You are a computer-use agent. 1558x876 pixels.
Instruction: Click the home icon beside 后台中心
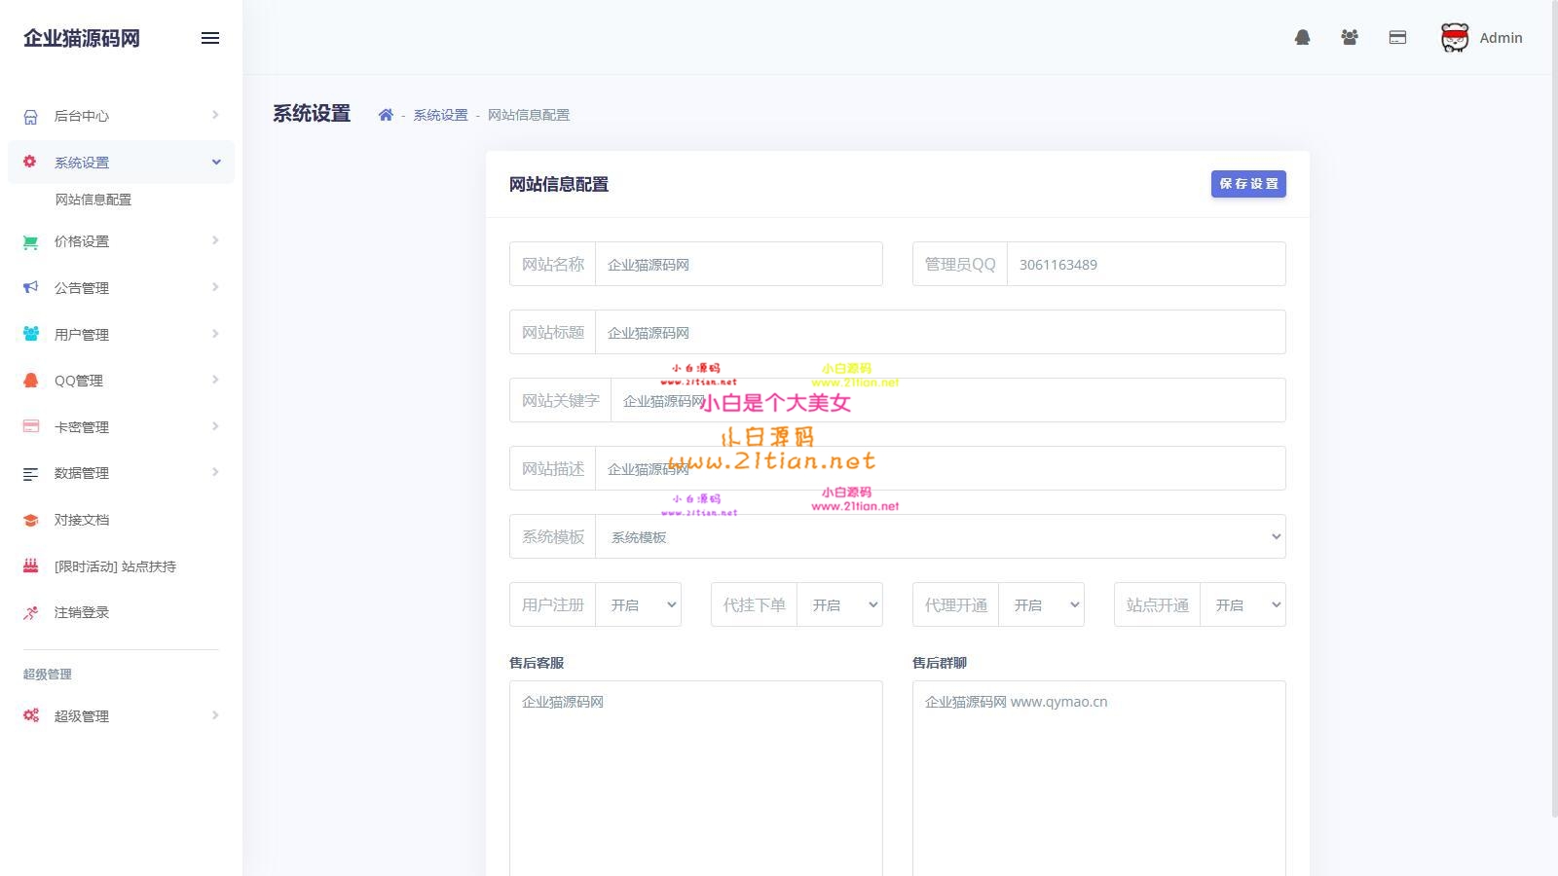(x=29, y=115)
